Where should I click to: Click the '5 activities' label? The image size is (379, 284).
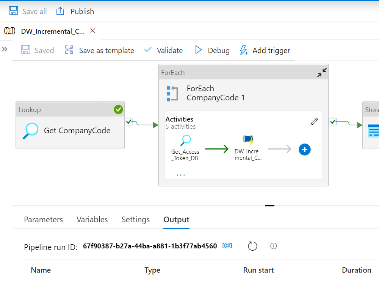point(180,126)
